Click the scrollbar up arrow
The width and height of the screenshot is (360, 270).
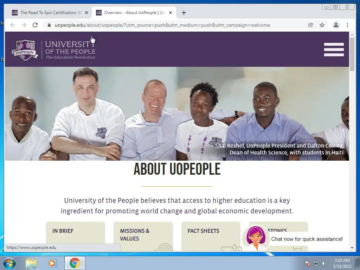(x=352, y=35)
